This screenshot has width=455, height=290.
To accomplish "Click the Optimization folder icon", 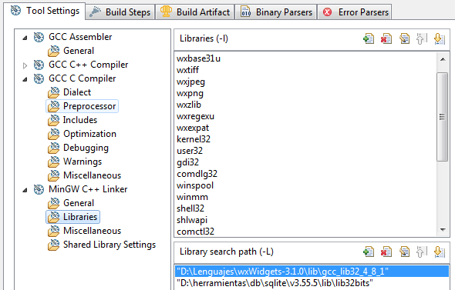I will [53, 134].
